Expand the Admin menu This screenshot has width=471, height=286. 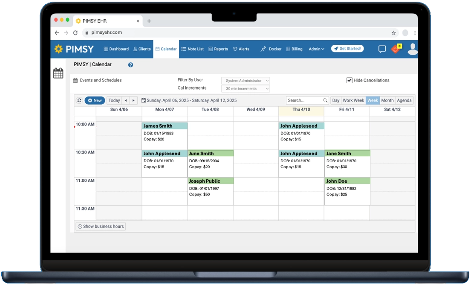click(315, 49)
